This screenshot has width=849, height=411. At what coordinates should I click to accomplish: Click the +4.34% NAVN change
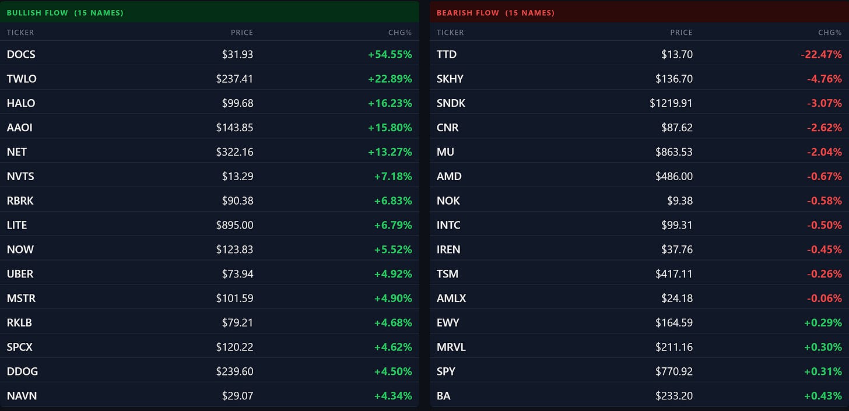393,396
